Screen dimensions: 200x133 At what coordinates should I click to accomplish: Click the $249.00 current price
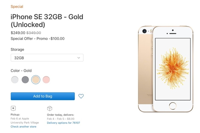[x=18, y=33]
